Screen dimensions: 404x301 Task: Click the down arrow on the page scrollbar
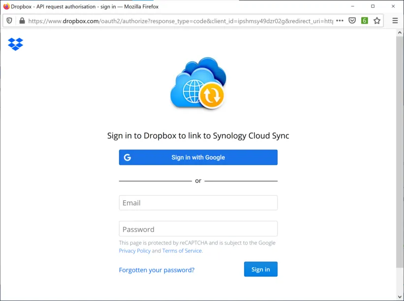tap(399, 296)
